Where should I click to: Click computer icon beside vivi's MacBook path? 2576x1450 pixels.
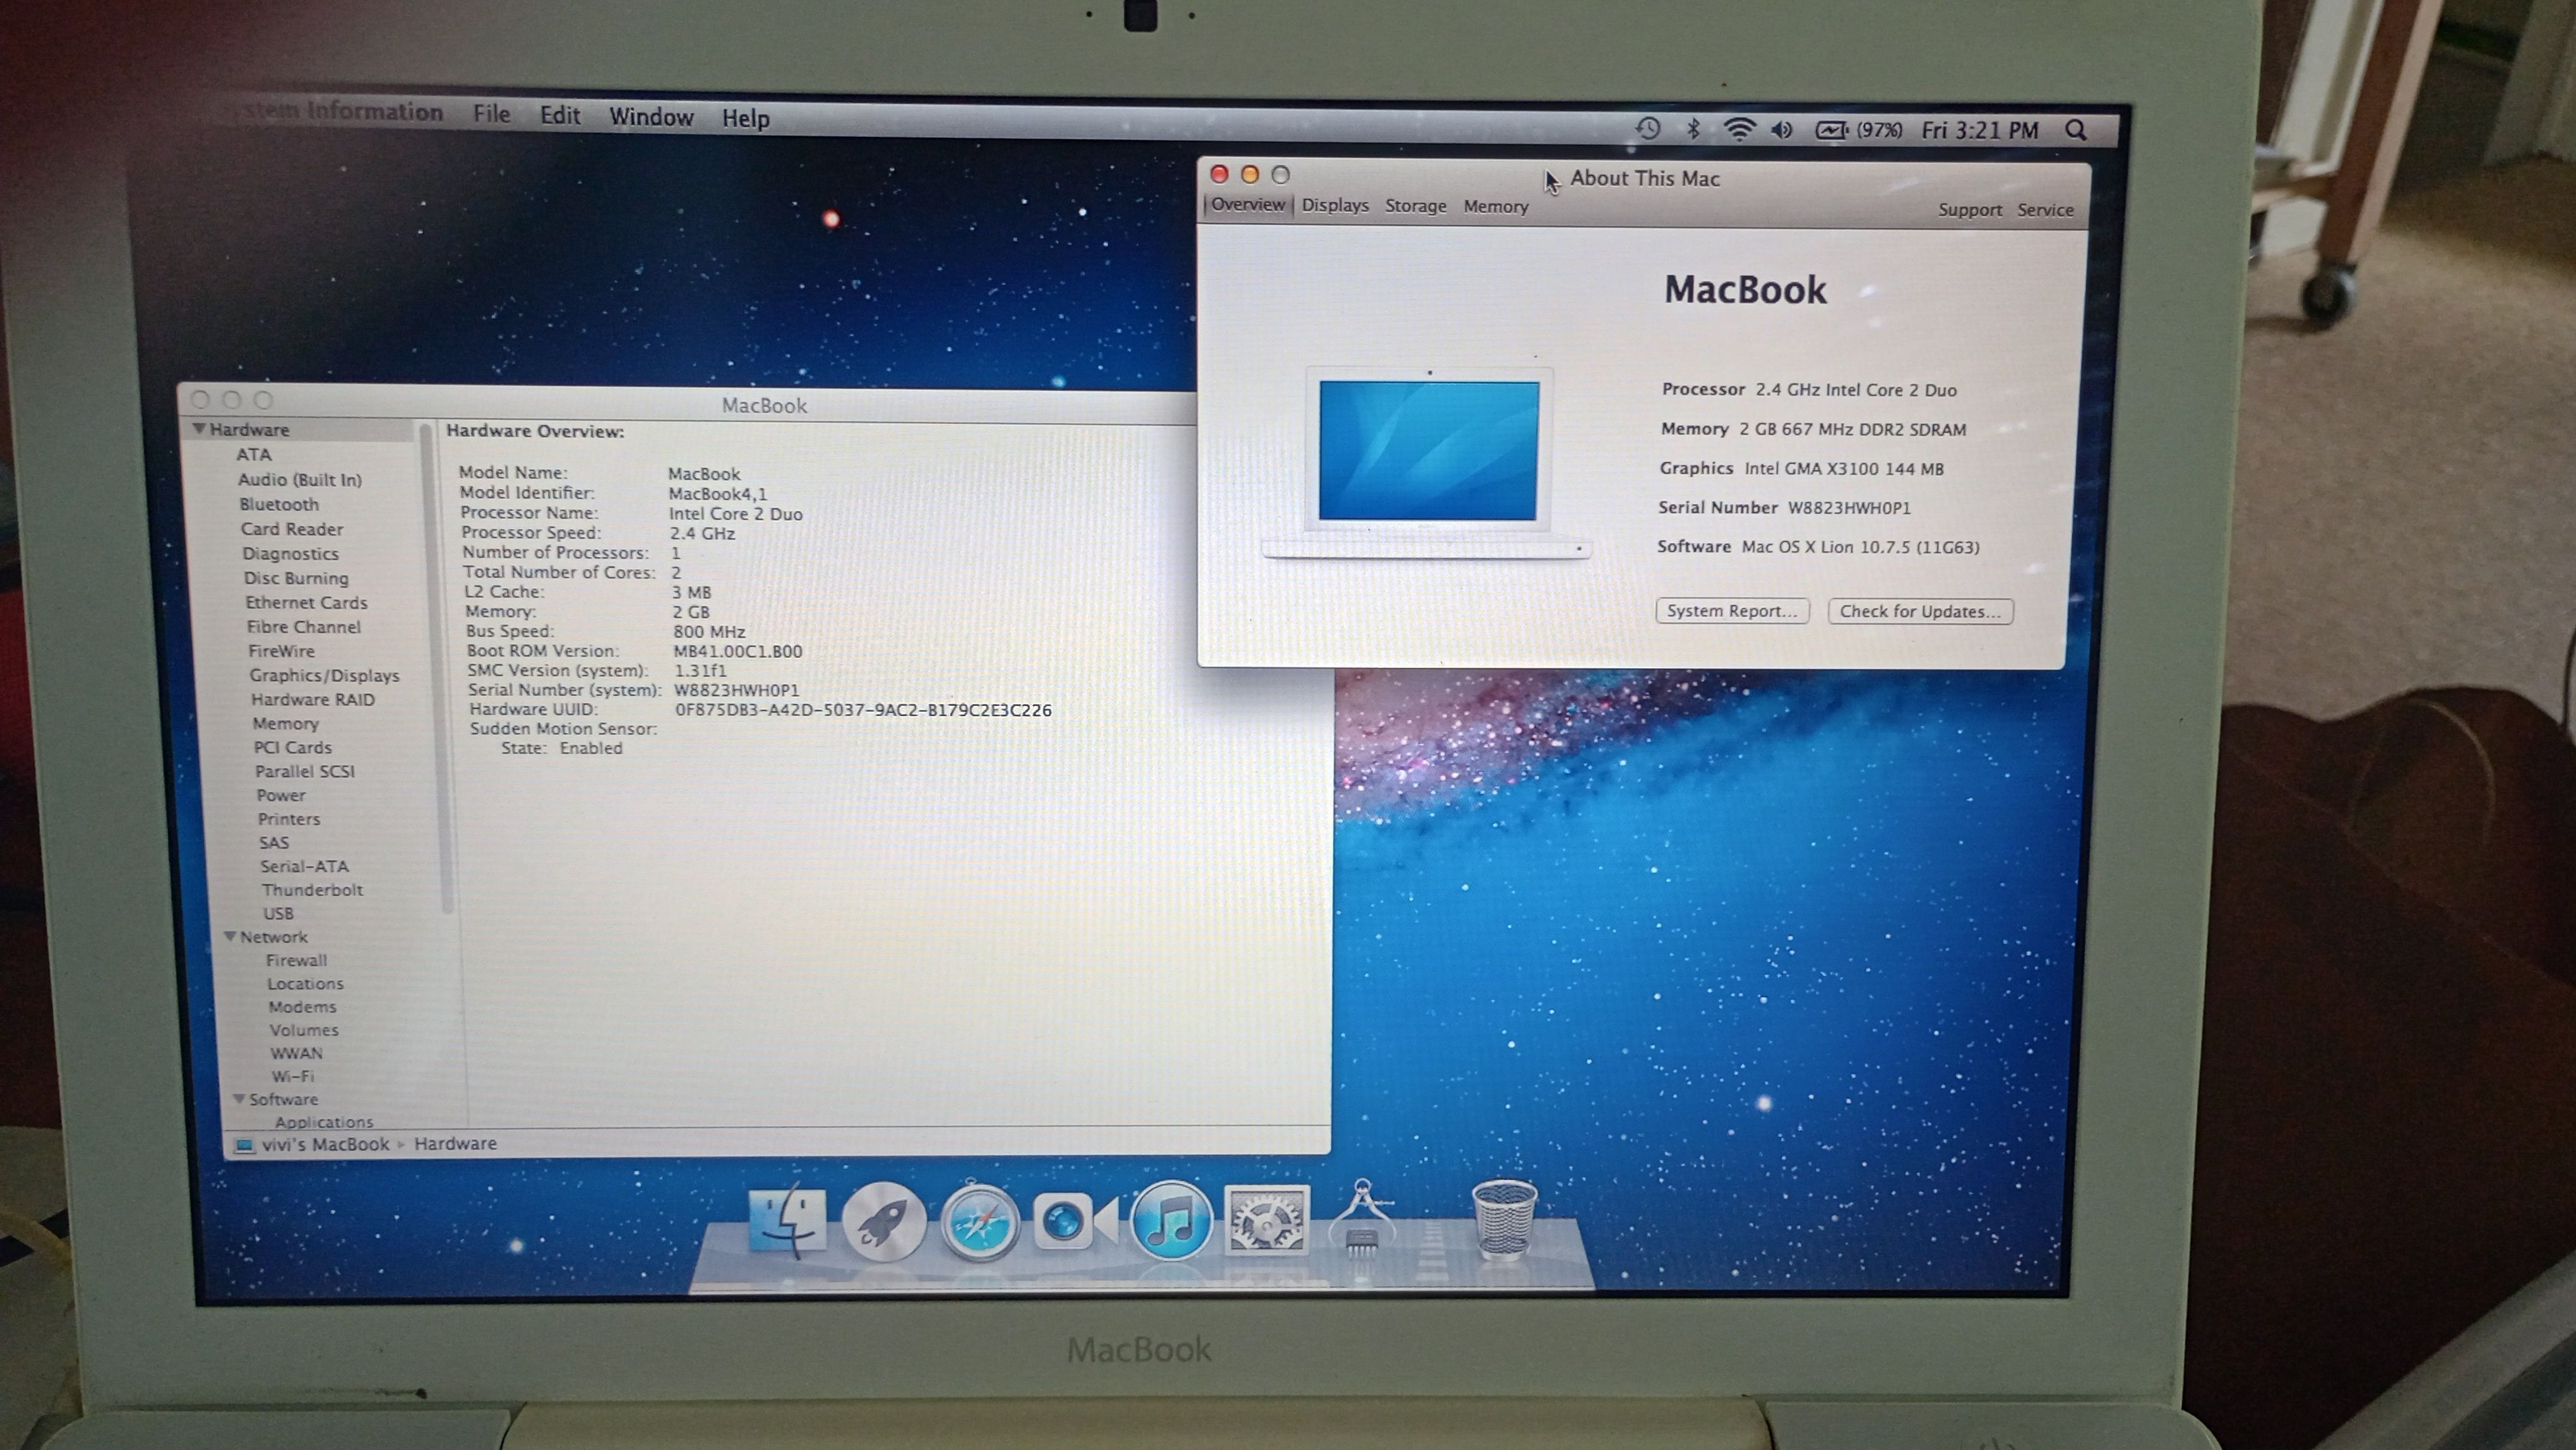(244, 1145)
